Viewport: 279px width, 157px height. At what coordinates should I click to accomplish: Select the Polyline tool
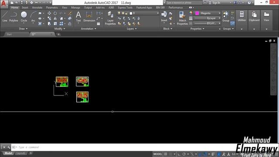pos(14,17)
